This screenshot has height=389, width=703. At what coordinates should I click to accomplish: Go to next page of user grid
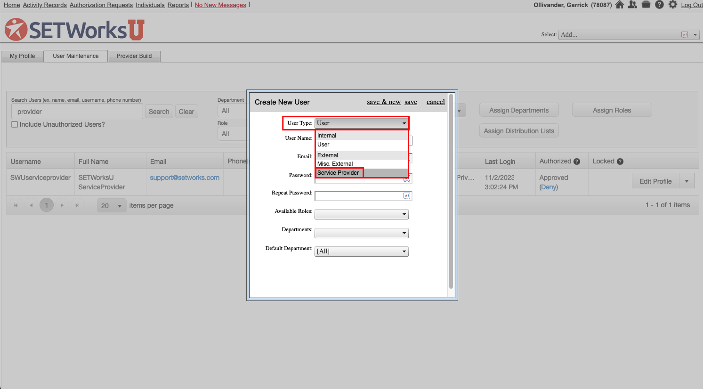pyautogui.click(x=62, y=205)
